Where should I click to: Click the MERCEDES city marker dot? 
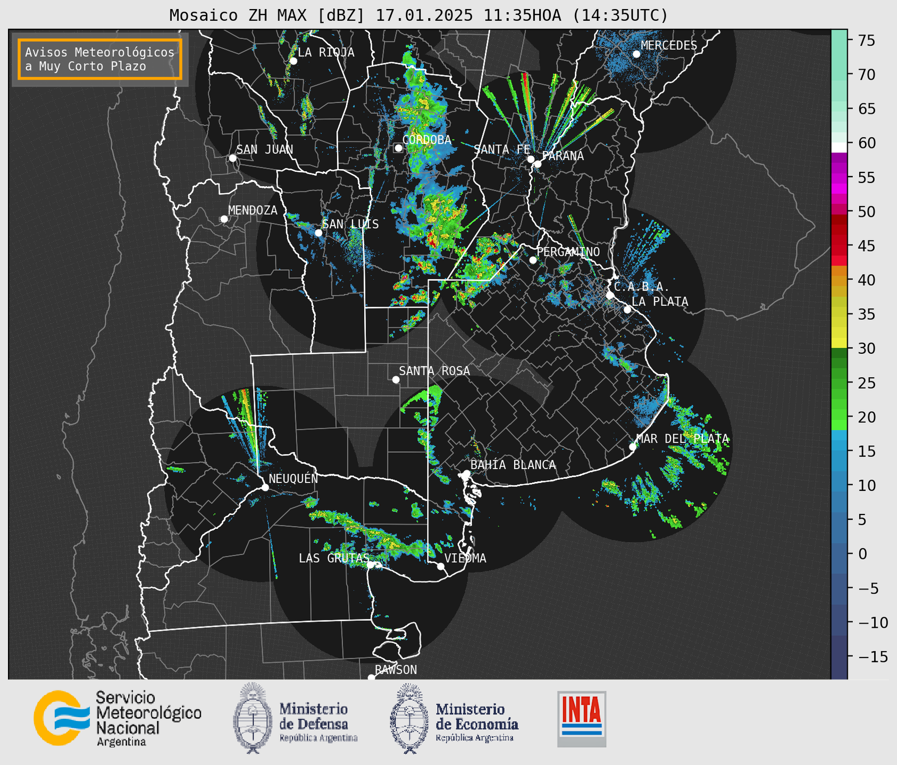pyautogui.click(x=636, y=54)
